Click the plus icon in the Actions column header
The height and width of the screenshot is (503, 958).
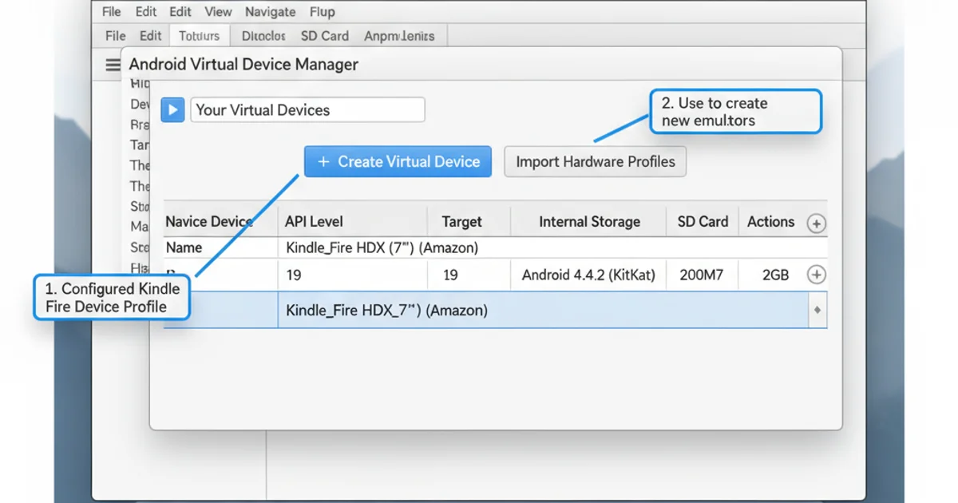coord(816,224)
